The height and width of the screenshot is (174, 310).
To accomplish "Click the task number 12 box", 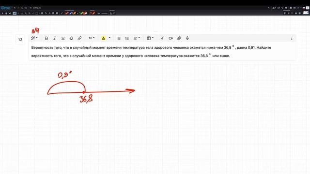I will [x=20, y=40].
